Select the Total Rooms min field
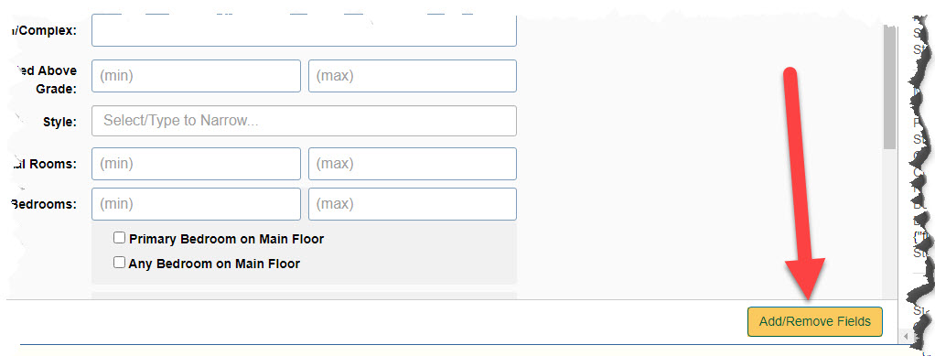The width and height of the screenshot is (935, 356). coord(196,164)
